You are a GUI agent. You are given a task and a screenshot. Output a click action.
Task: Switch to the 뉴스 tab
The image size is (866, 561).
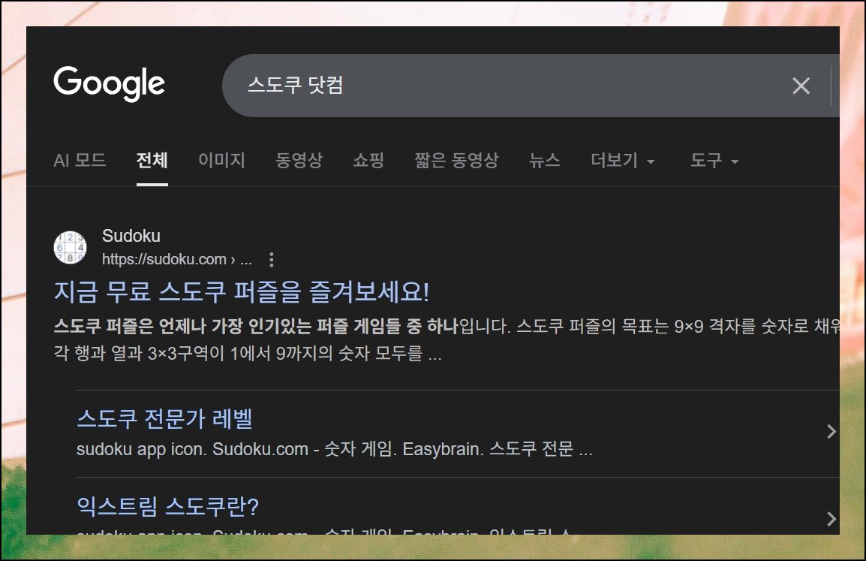[x=545, y=160]
